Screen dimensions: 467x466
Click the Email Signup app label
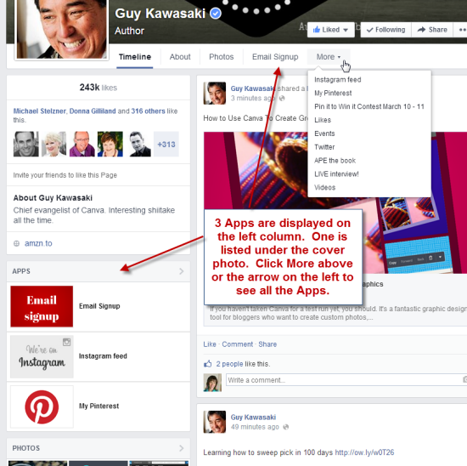point(99,306)
